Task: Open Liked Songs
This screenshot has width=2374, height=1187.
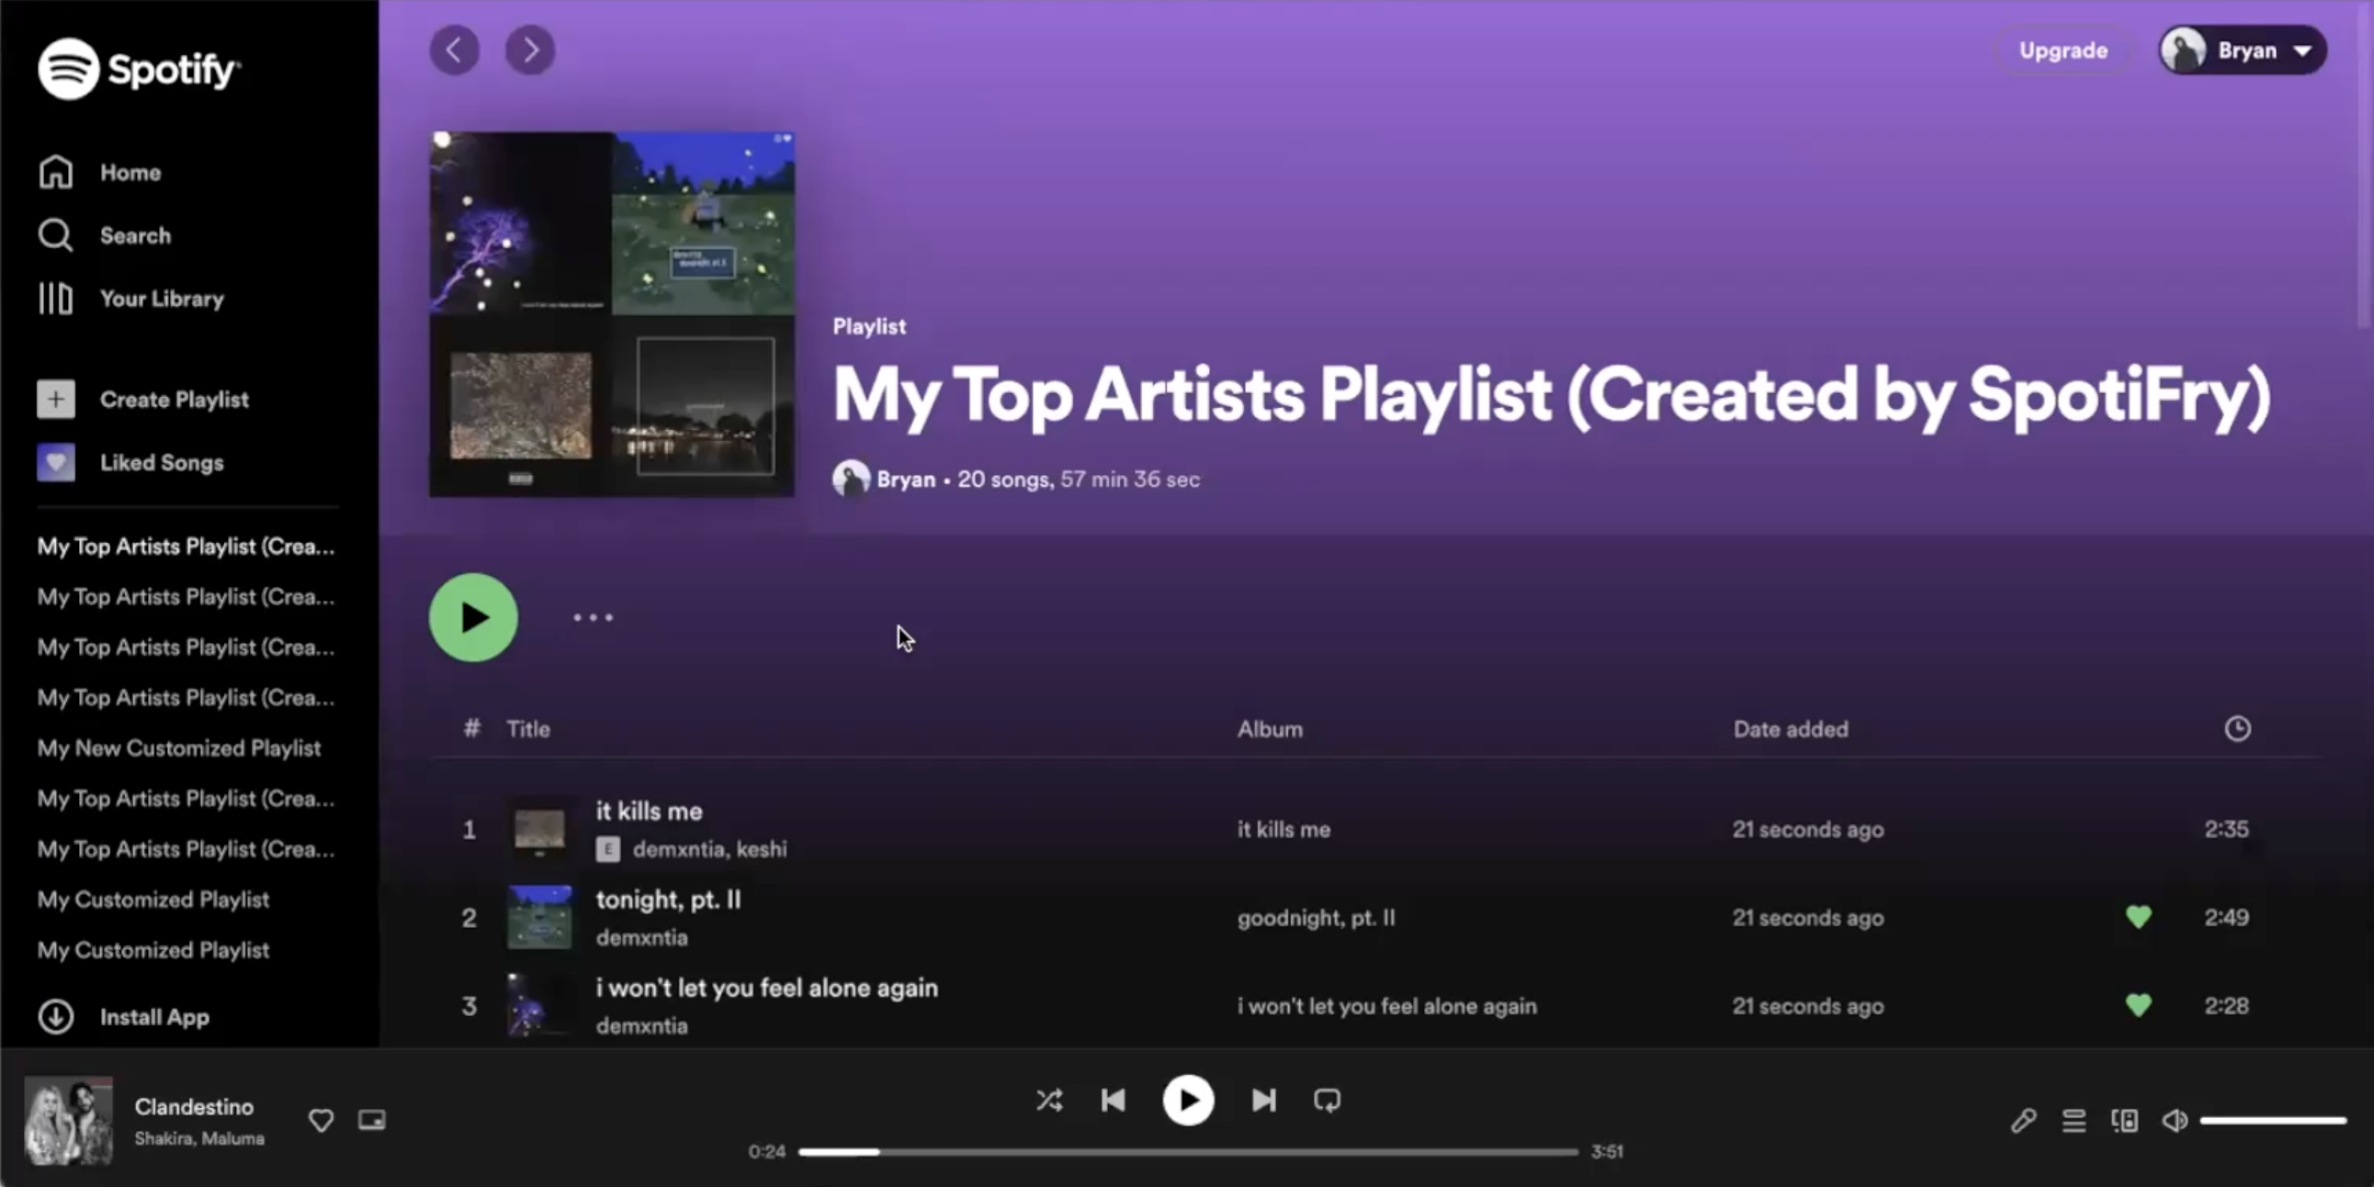Action: [162, 463]
